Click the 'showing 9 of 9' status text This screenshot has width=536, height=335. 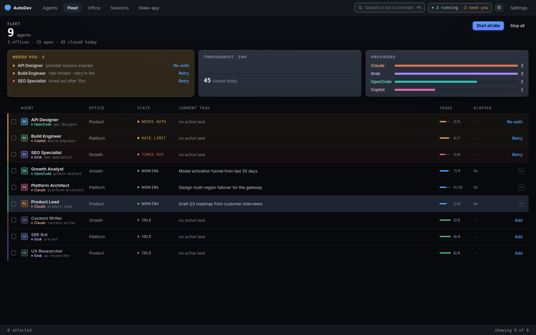tap(512, 330)
